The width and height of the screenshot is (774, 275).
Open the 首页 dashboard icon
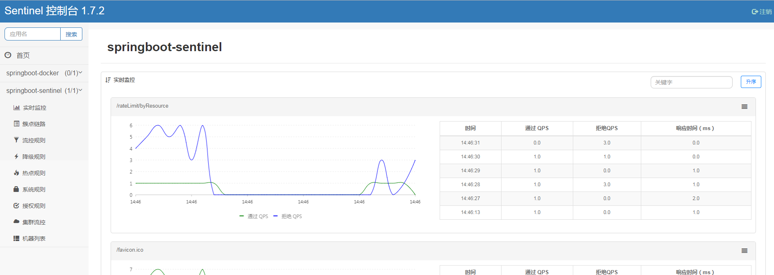[x=8, y=55]
